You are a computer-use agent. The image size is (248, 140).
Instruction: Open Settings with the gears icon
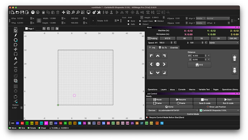pos(94,12)
